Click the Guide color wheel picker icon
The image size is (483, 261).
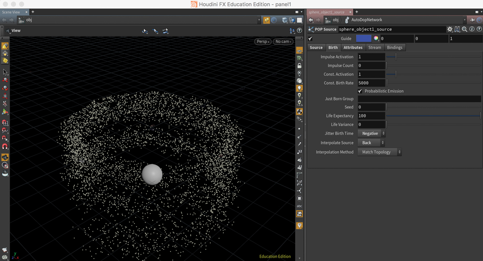coord(376,39)
